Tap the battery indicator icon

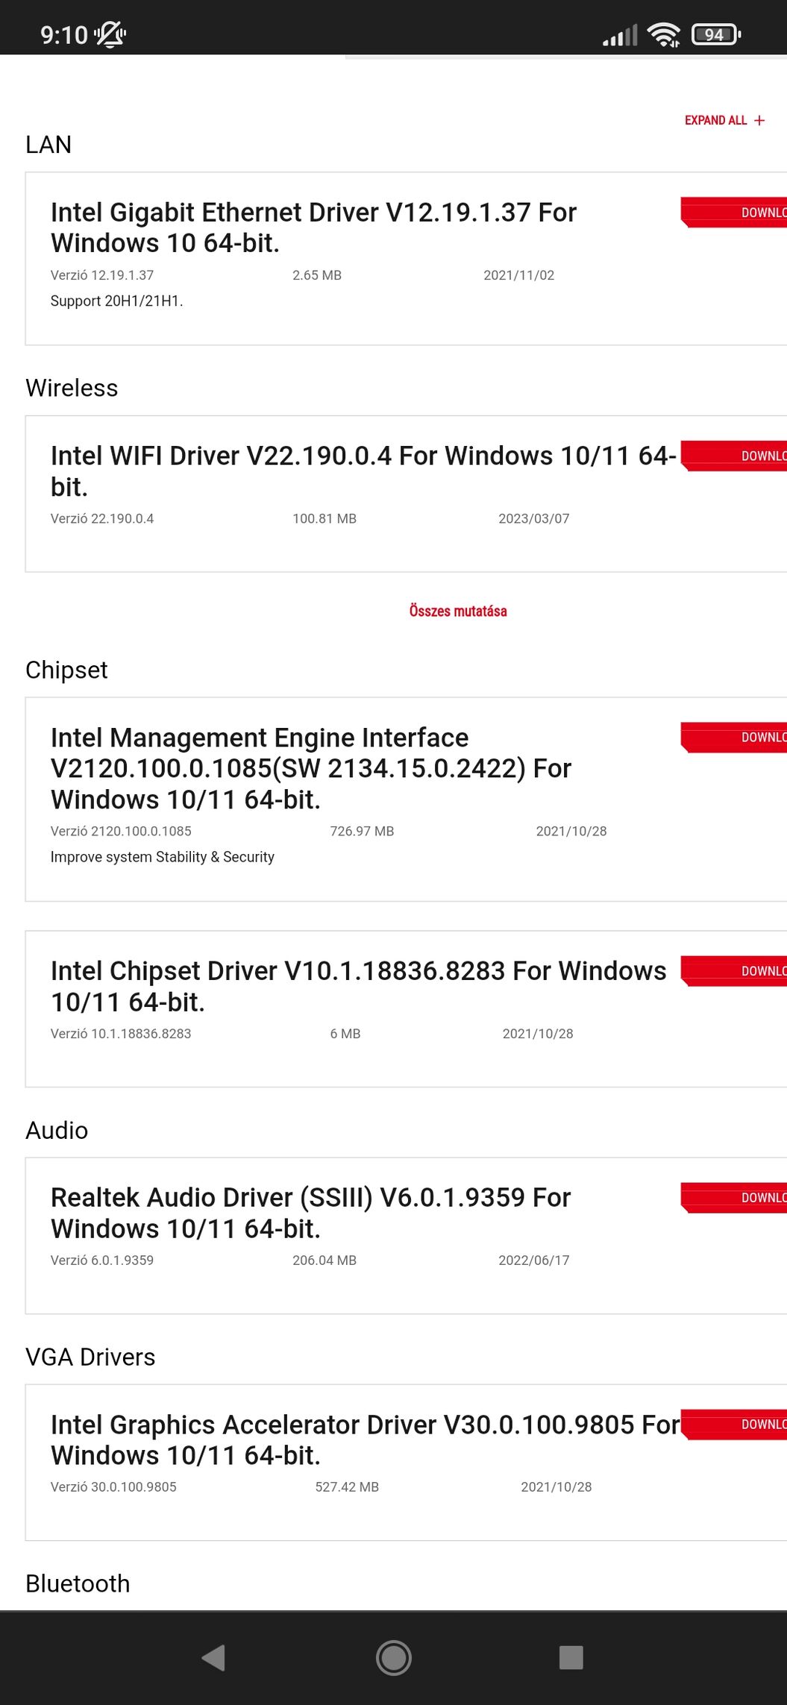(x=715, y=34)
